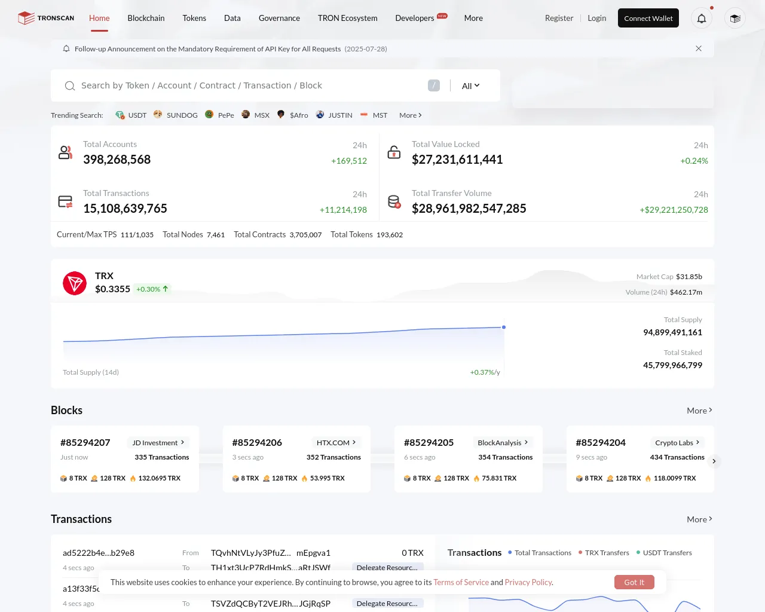Accept cookies with Got It button

coord(634,582)
